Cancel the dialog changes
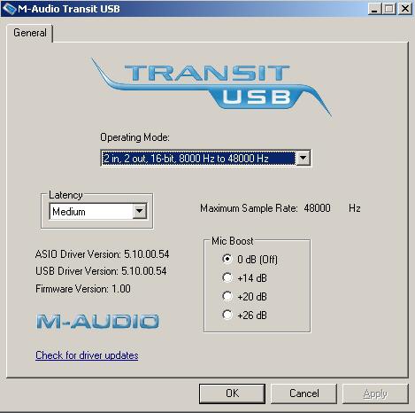Screen dimensions: 415x413 click(x=304, y=394)
